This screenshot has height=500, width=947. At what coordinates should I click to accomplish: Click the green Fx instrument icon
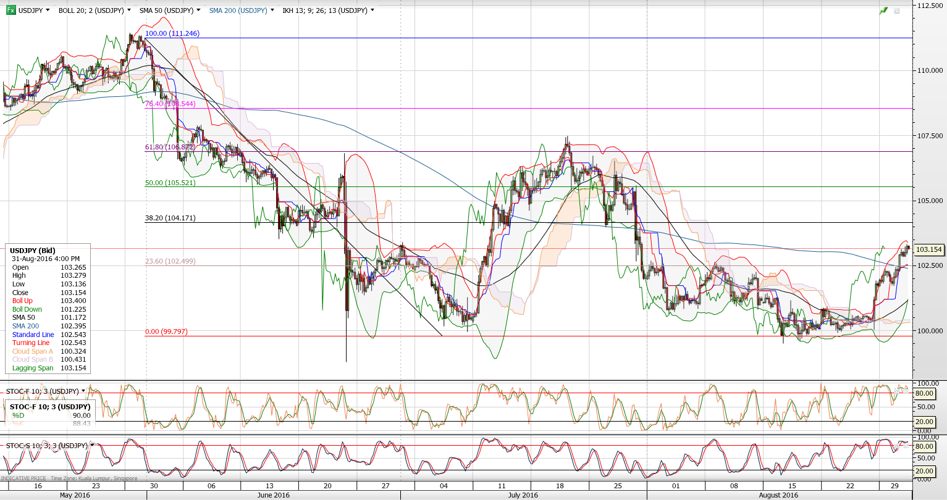point(11,10)
